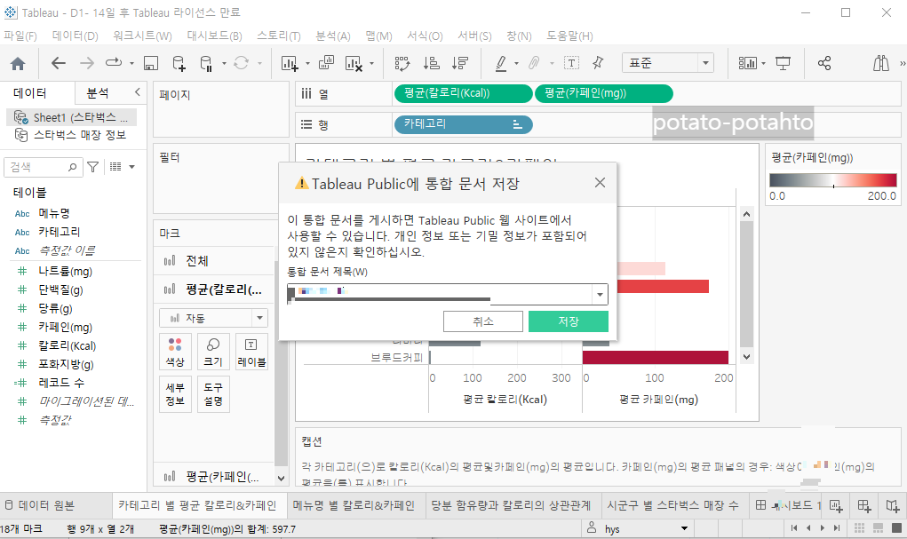Duplicate the sheet icon

(326, 62)
